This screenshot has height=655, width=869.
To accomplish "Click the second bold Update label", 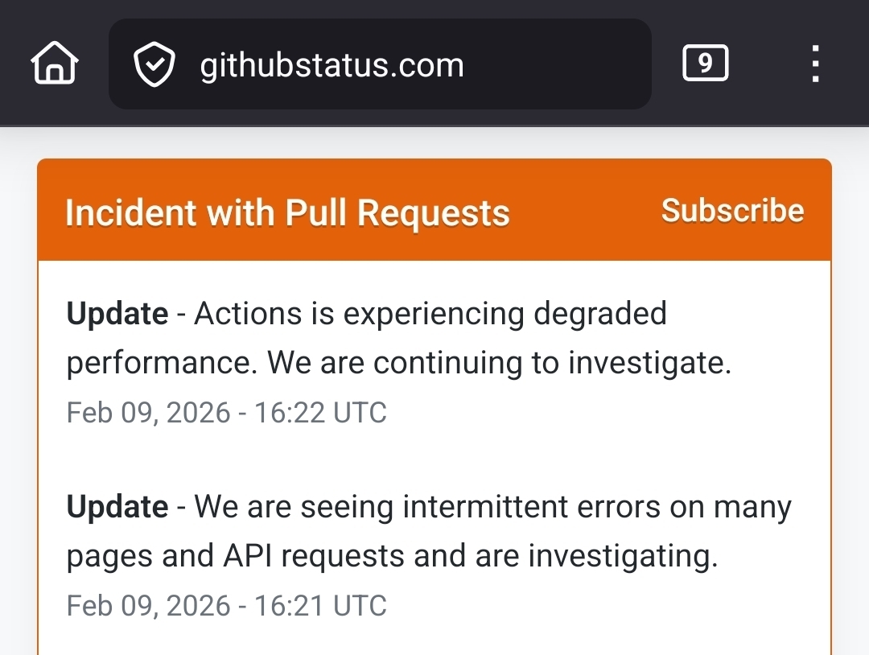I will click(x=117, y=507).
